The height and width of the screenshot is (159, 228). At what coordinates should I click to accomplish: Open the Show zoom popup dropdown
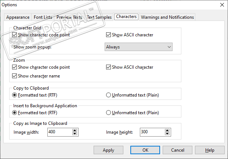(138, 47)
